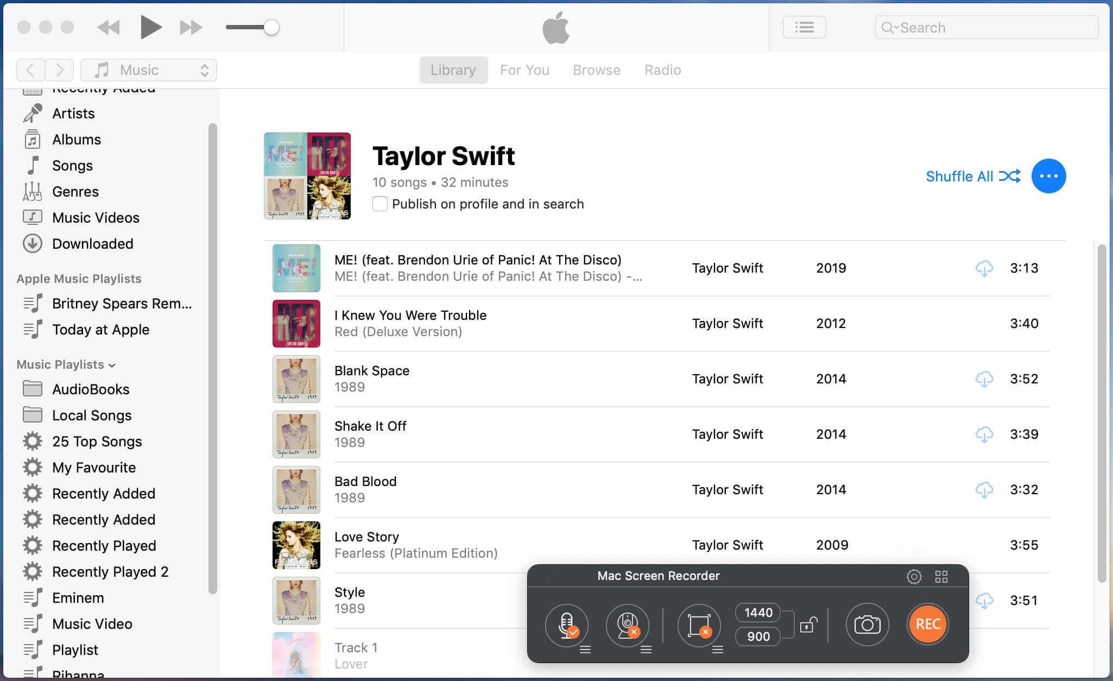Click the download icon for Shake It Off
Screen dimensions: 1113x681
(x=983, y=433)
